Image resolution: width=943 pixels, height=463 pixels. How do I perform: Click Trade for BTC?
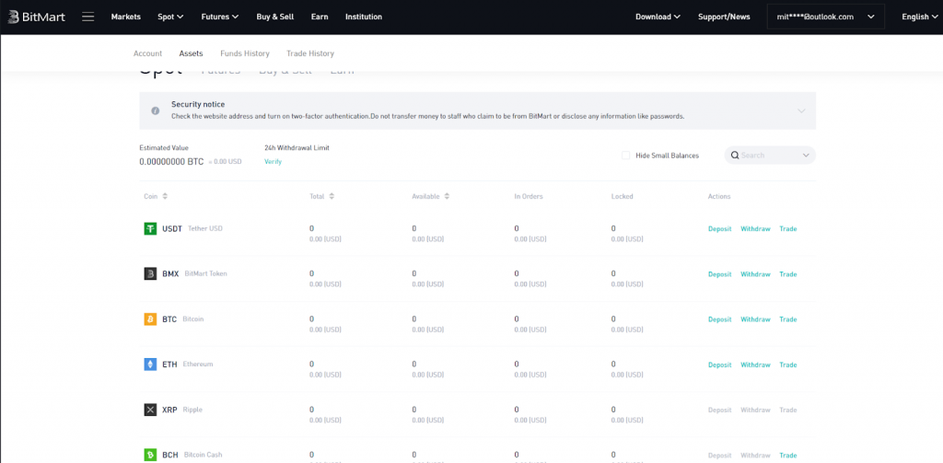[x=788, y=319]
